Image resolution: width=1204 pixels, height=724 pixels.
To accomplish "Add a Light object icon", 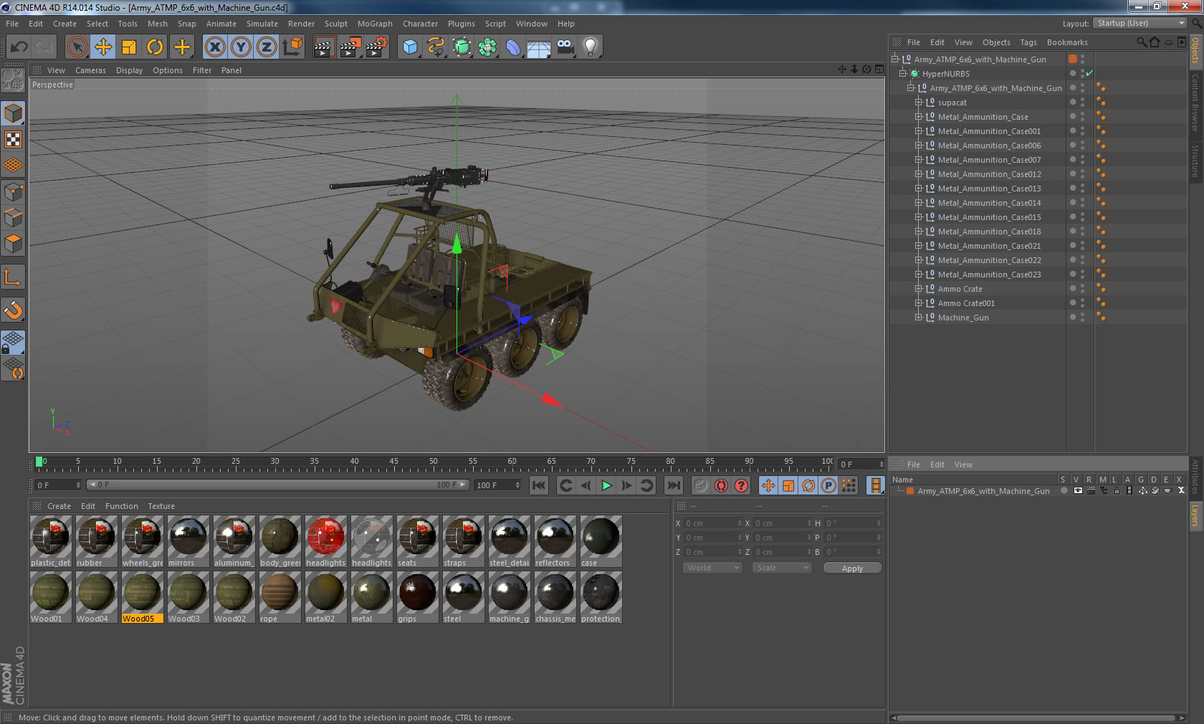I will pyautogui.click(x=591, y=47).
